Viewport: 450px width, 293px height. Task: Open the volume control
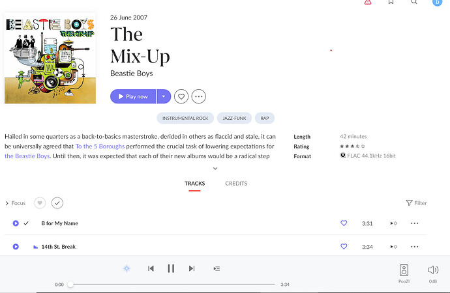433,273
